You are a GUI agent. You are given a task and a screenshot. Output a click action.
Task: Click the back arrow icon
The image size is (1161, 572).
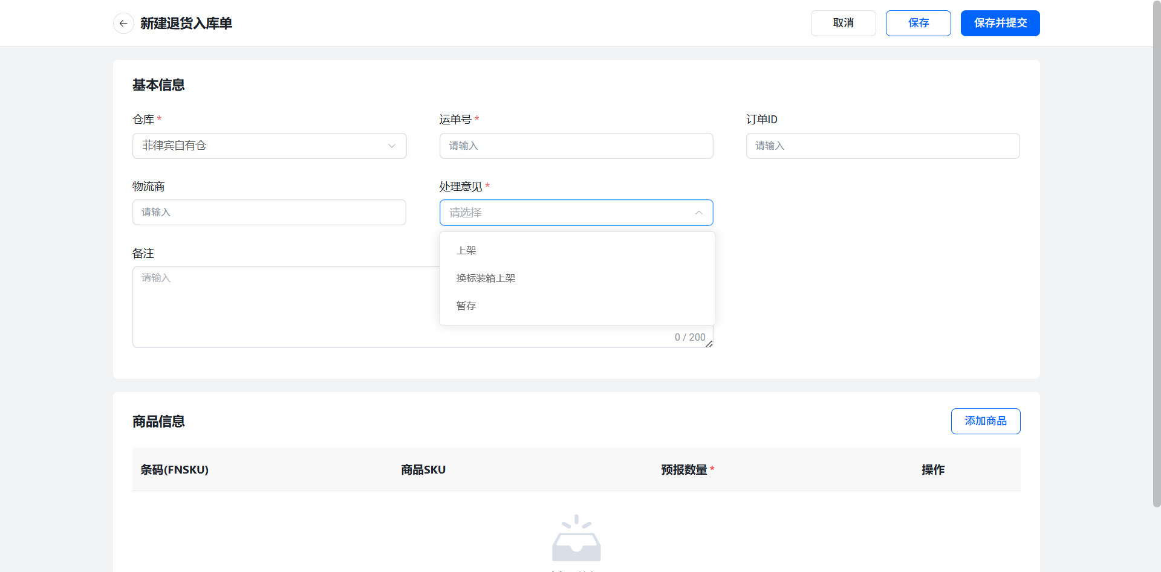click(123, 24)
